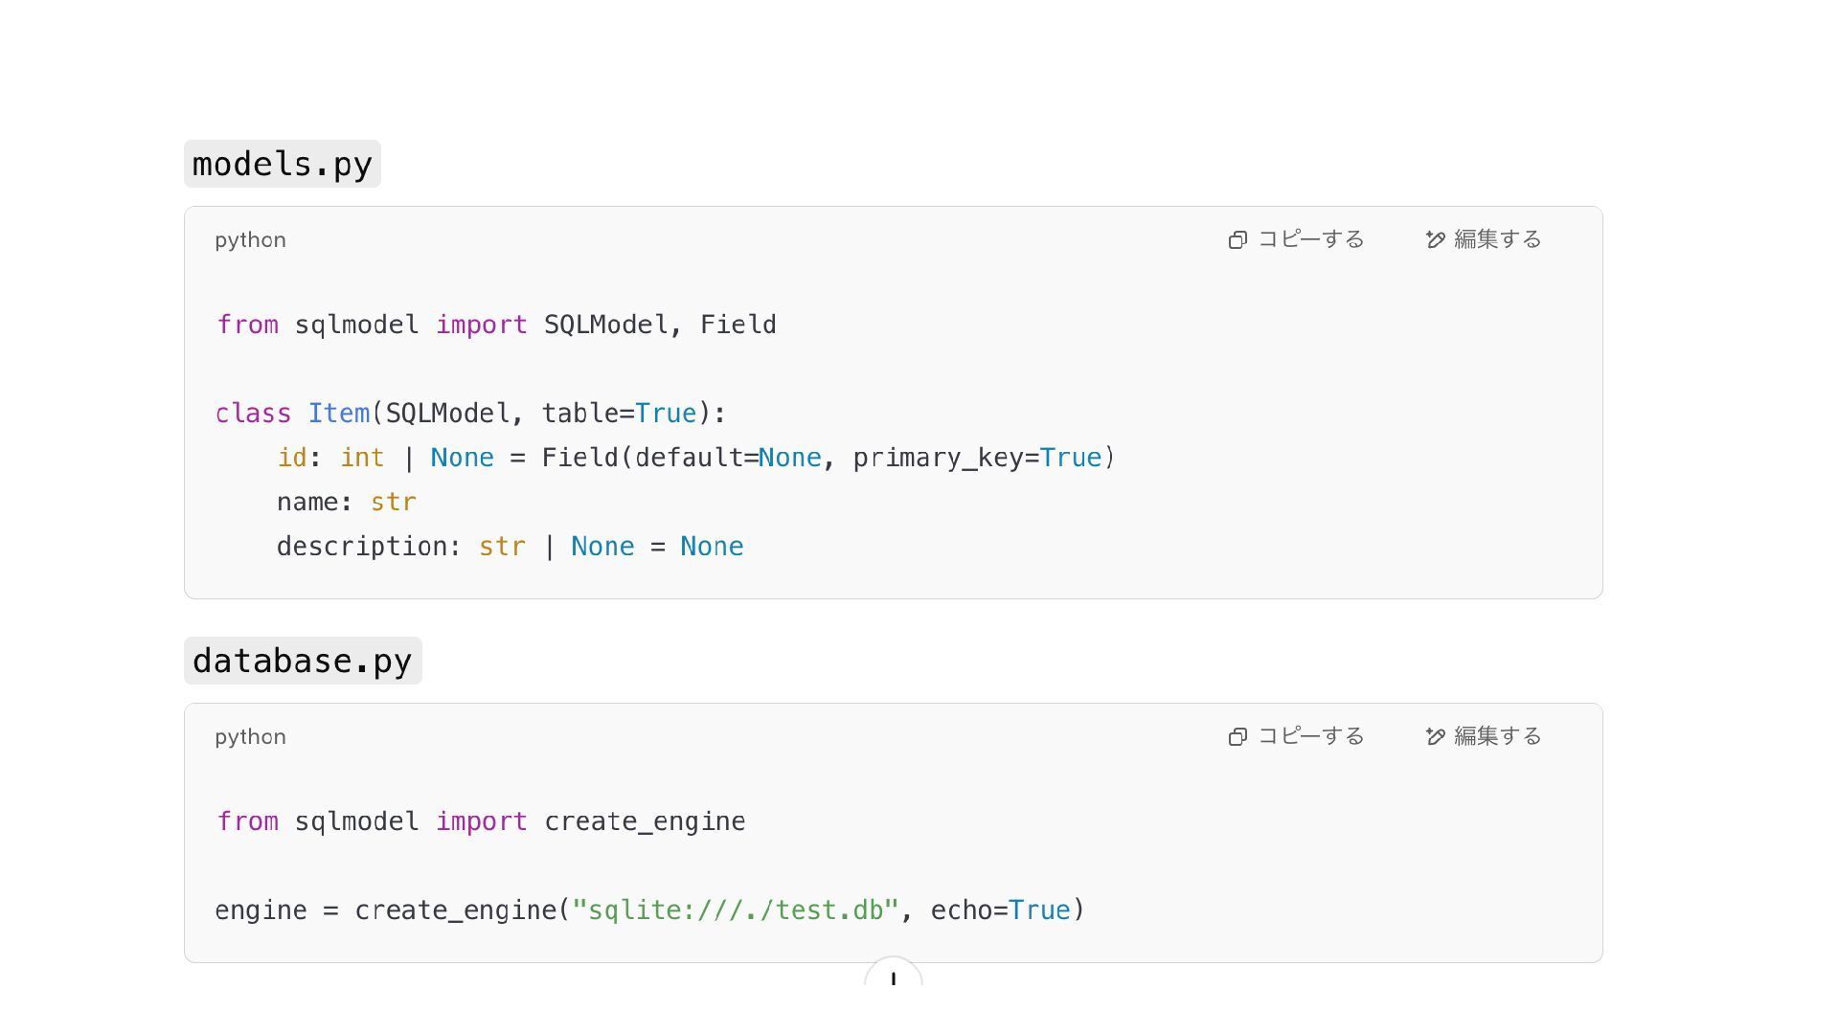Screen dimensions: 1839x1034
Task: Click primary_key=True in the id field line
Action: click(x=977, y=458)
